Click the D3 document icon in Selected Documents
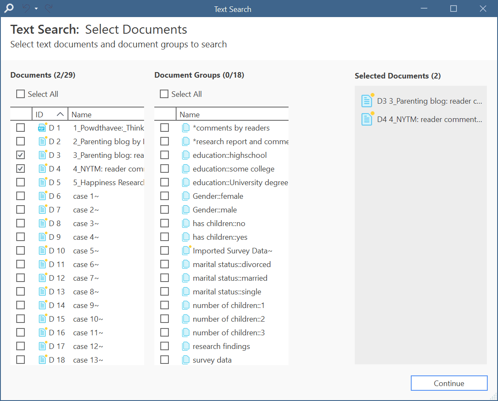The height and width of the screenshot is (401, 498). coord(368,101)
